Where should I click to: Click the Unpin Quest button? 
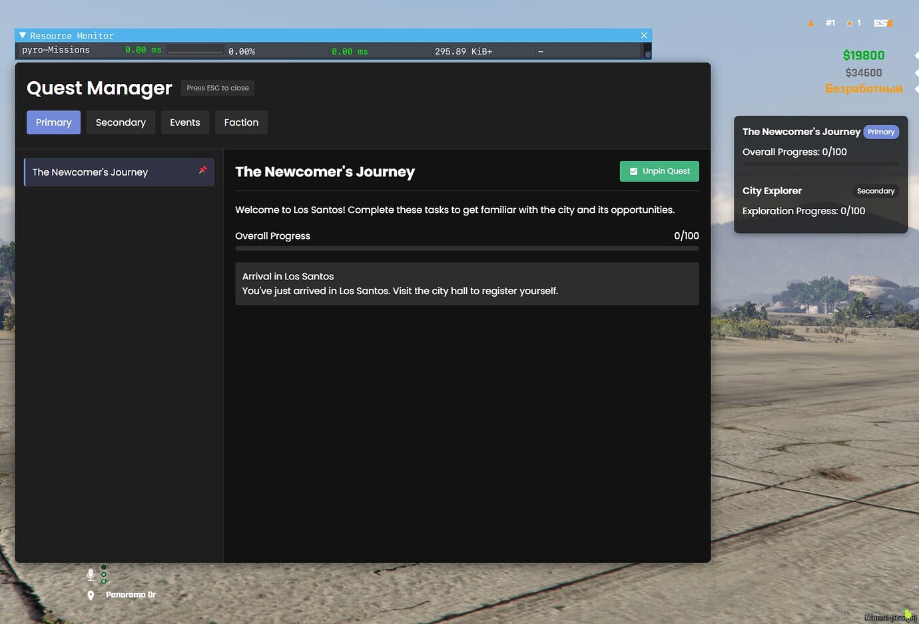(659, 171)
